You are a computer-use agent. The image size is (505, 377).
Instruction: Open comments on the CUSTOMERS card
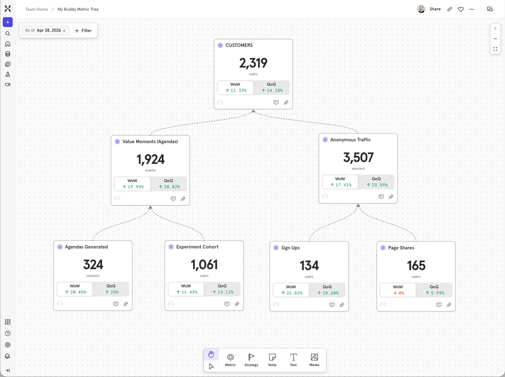(276, 102)
